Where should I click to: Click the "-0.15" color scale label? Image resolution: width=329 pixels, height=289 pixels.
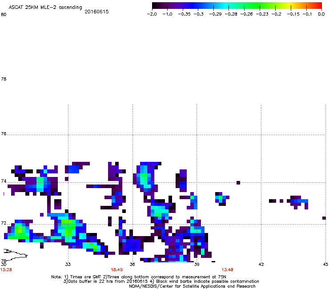point(293,14)
